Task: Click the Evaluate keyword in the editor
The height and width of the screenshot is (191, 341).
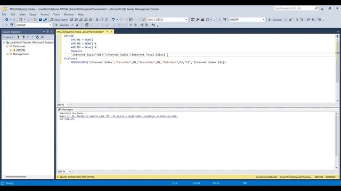Action: click(x=70, y=58)
